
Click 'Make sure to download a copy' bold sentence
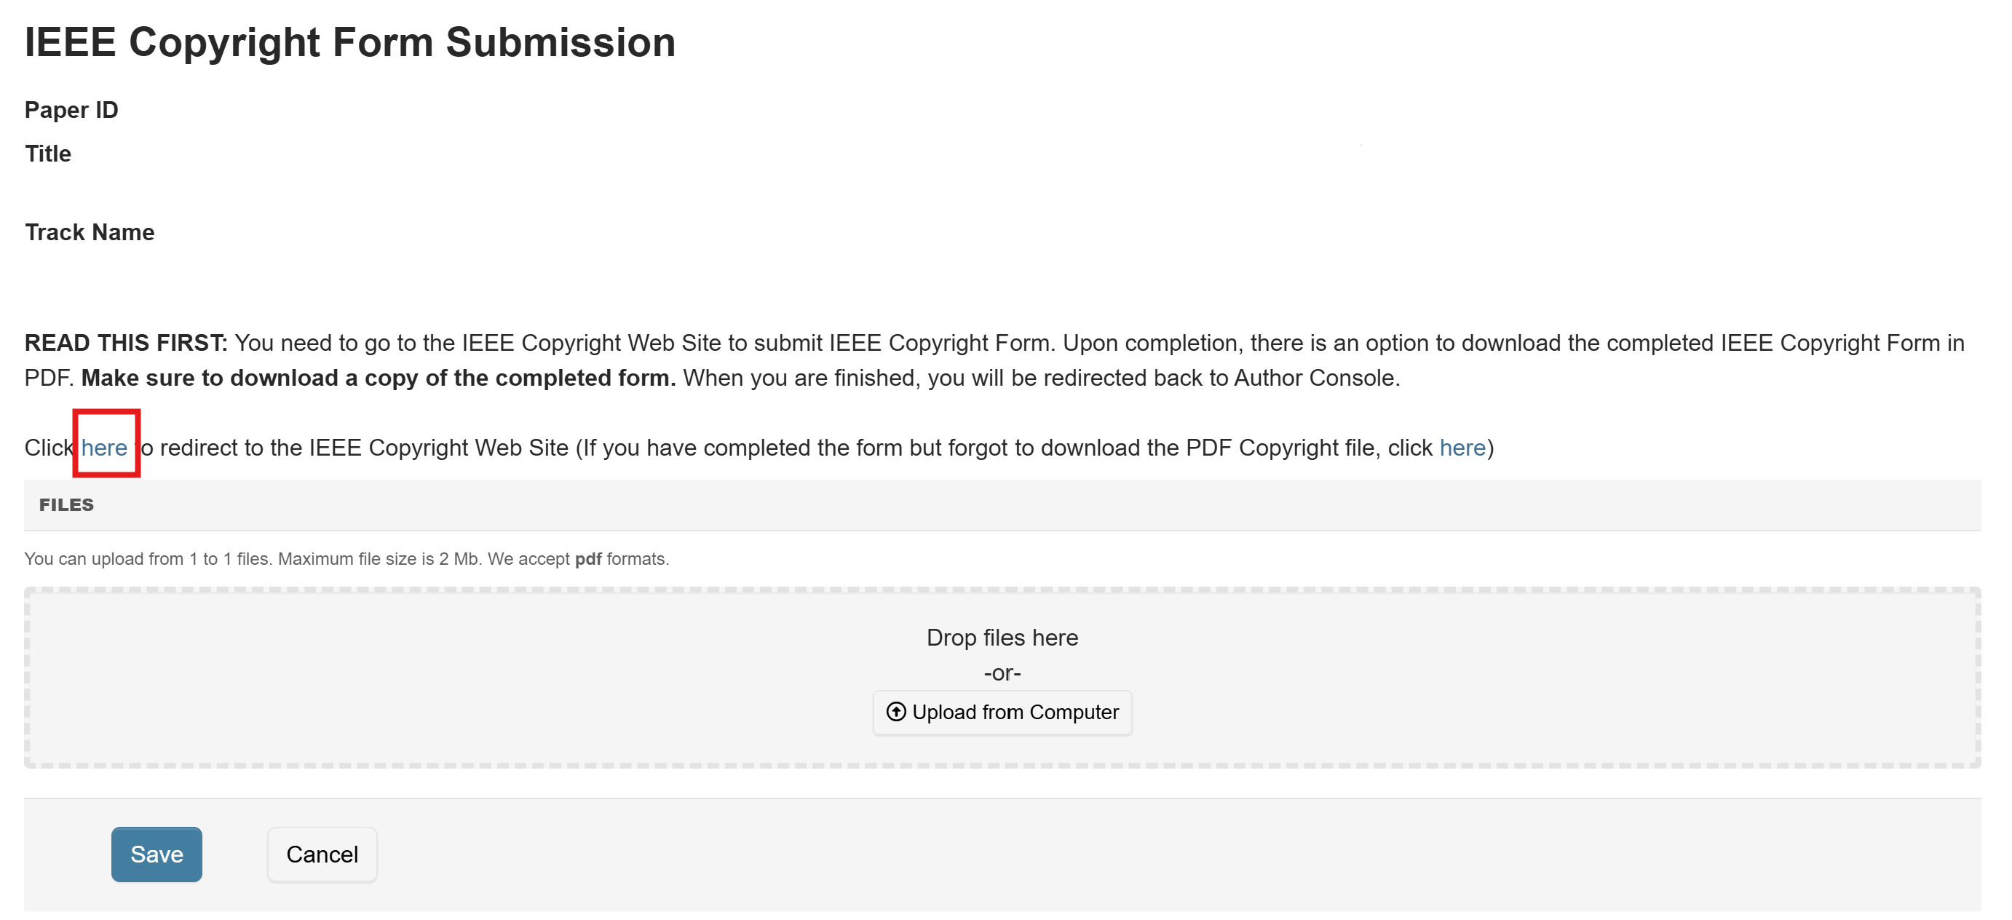coord(378,378)
